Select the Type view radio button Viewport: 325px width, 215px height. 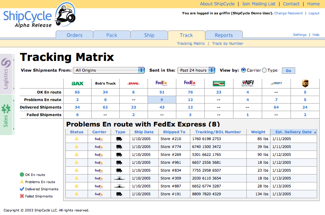[264, 70]
